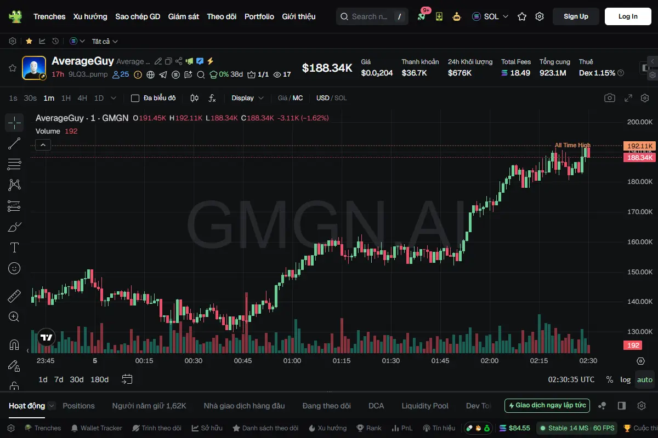Switch chart currency to SOL
This screenshot has width=658, height=438.
click(341, 98)
